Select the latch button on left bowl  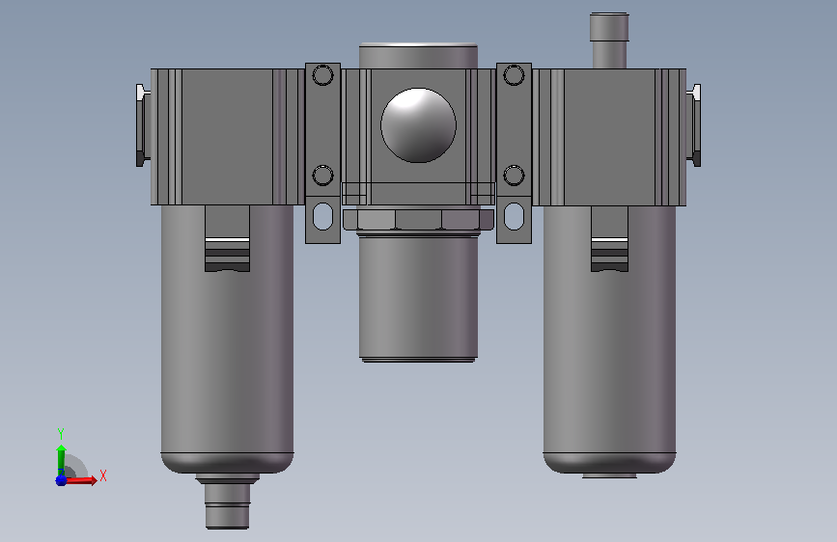(x=227, y=238)
